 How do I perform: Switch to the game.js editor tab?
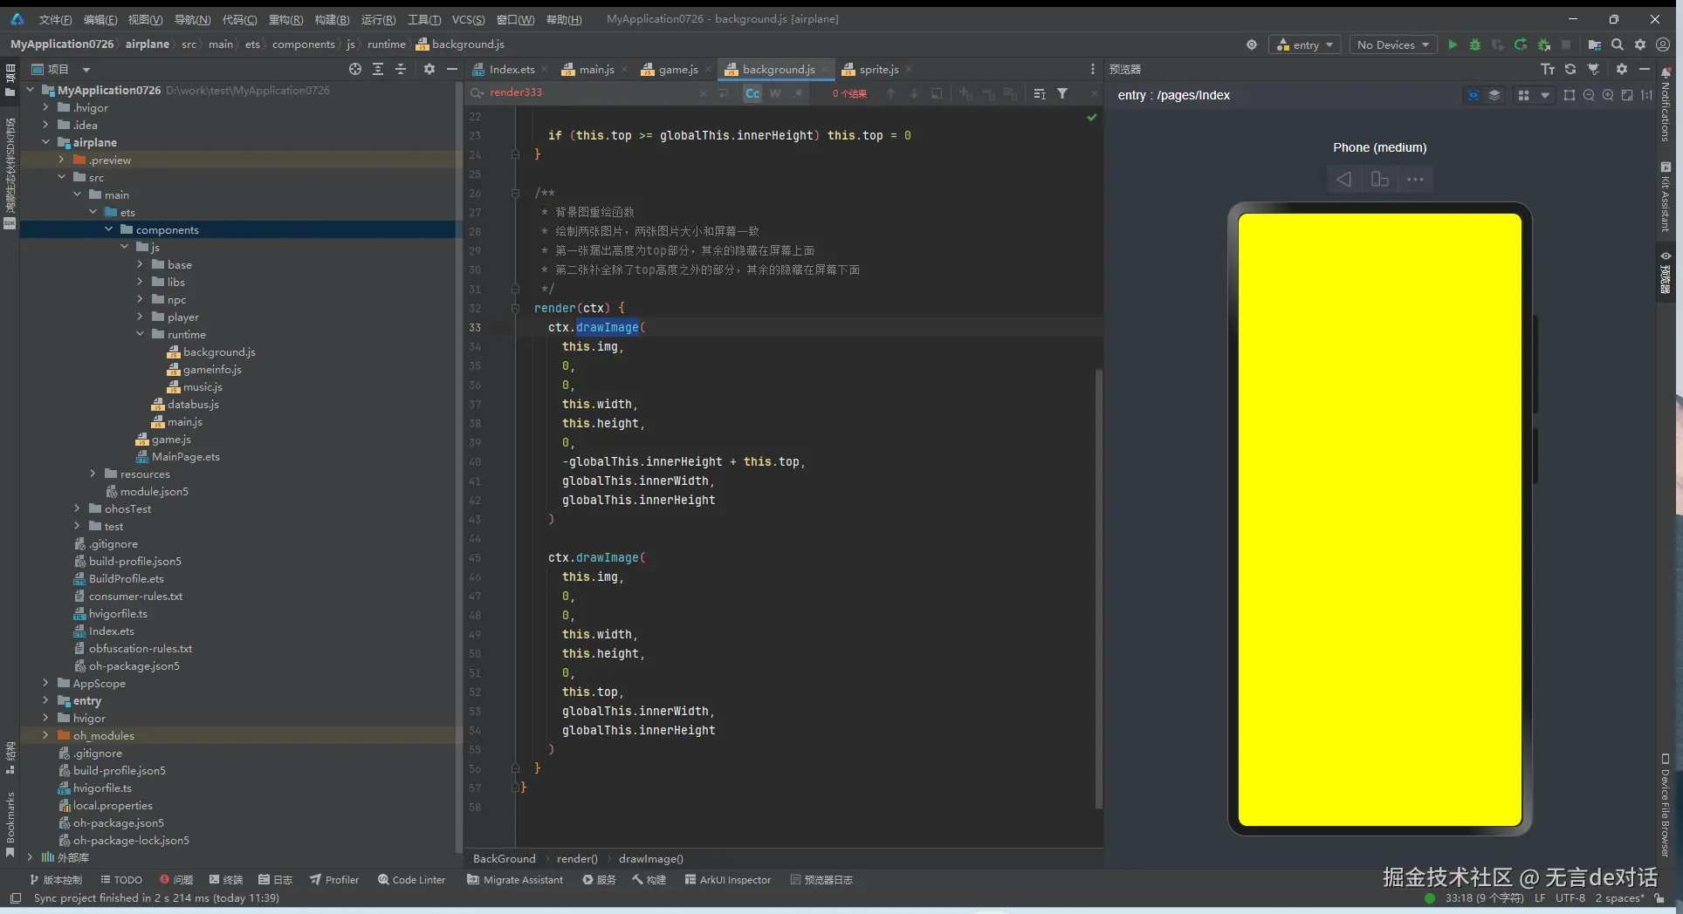click(x=677, y=69)
